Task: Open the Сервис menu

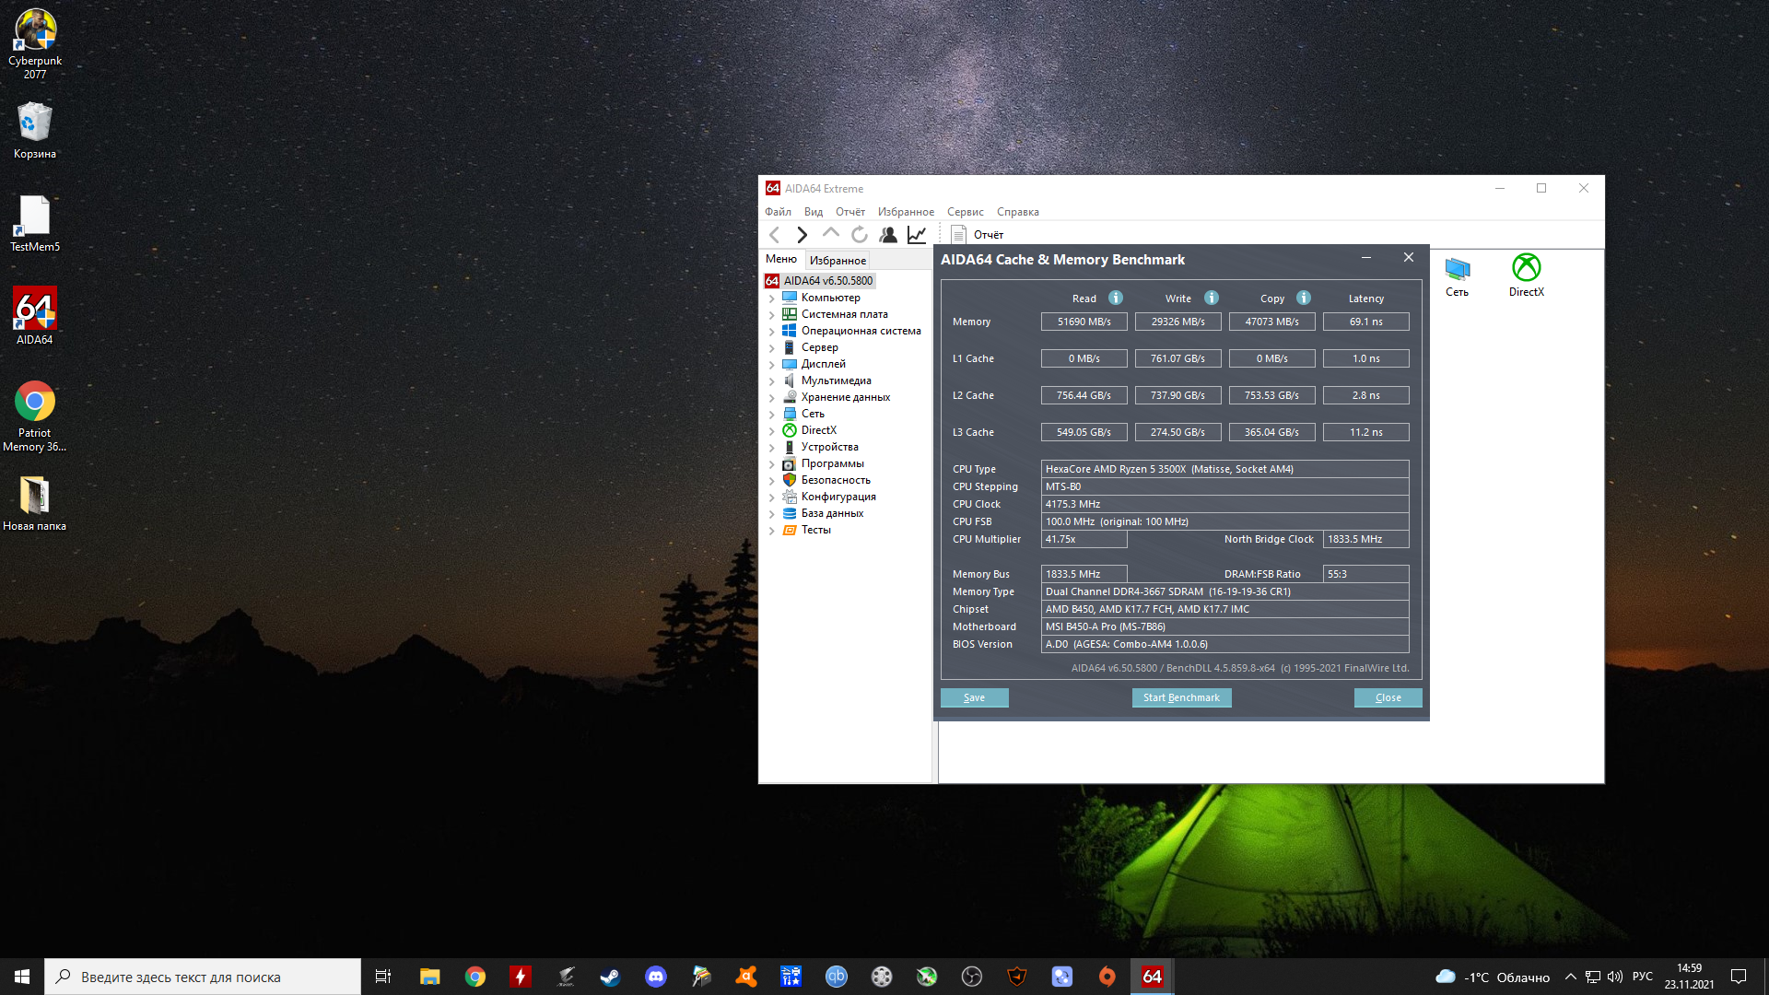Action: point(965,212)
